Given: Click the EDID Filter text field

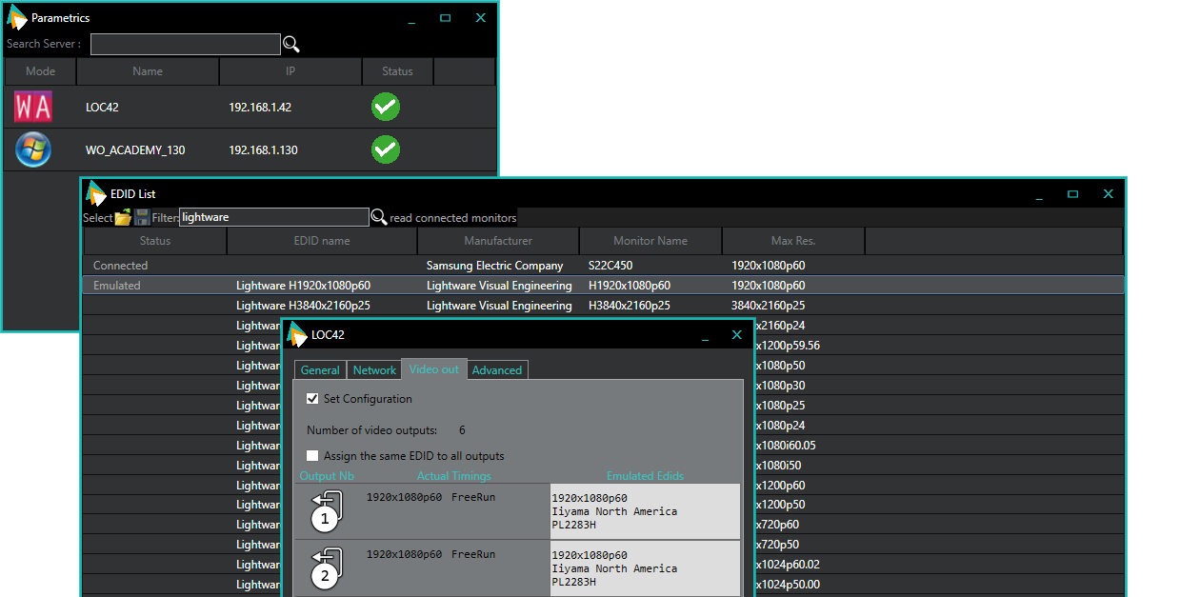Looking at the screenshot, I should click(273, 217).
